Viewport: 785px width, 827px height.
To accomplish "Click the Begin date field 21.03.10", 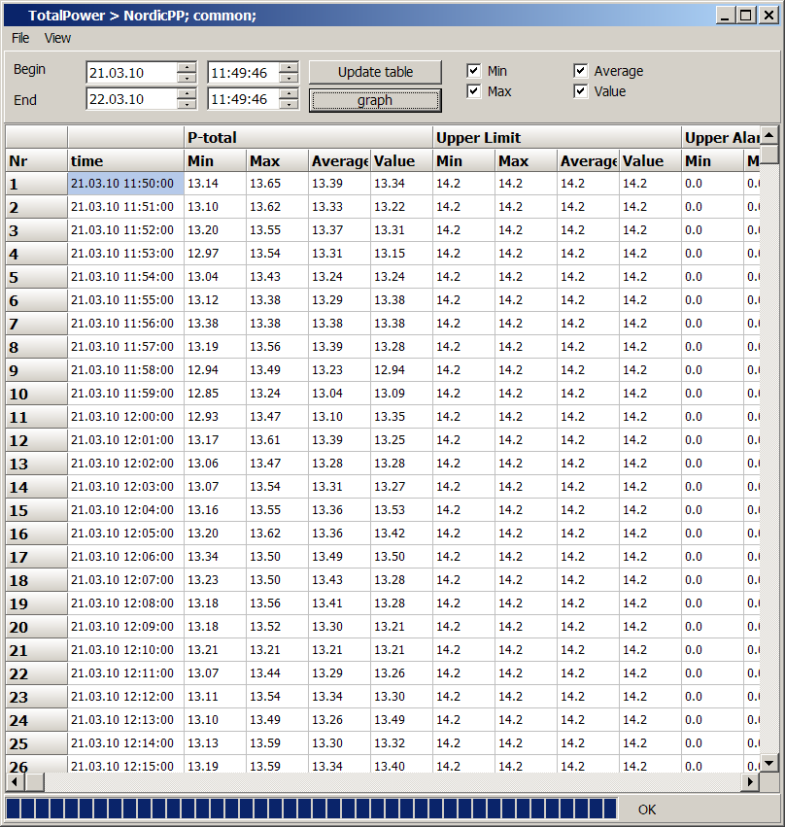I will (x=130, y=73).
